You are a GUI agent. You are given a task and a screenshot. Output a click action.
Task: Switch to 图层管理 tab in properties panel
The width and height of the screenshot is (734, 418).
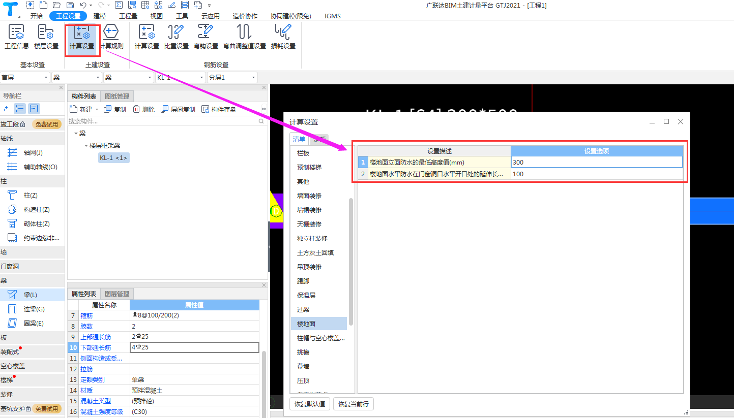pyautogui.click(x=117, y=294)
